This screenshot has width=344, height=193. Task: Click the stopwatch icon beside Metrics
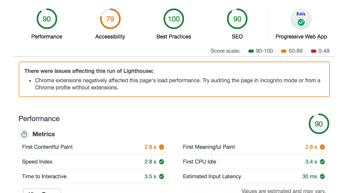[x=24, y=134]
